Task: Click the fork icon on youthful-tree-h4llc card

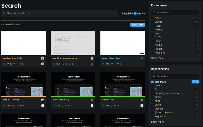Action: point(14,64)
